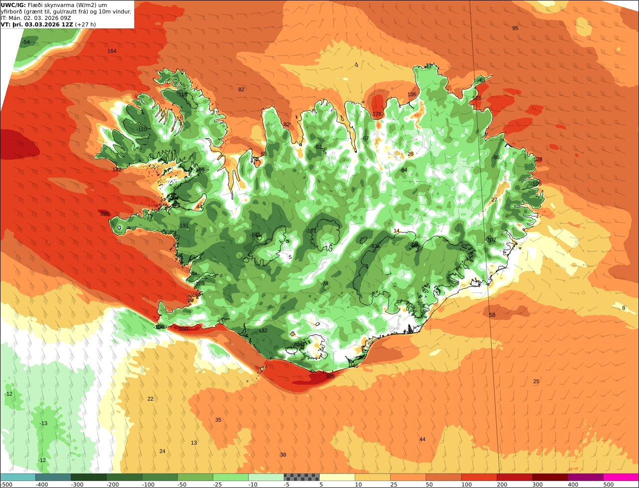Click the teal -500 legend swatch

(17, 477)
